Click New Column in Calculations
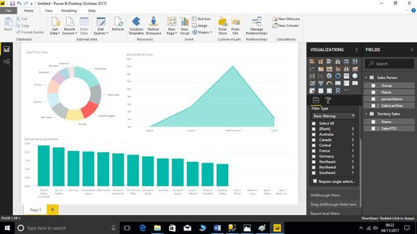This screenshot has height=234, width=417. point(286,25)
